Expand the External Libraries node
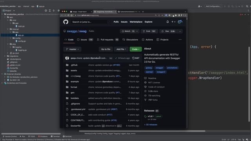 coord(2,74)
